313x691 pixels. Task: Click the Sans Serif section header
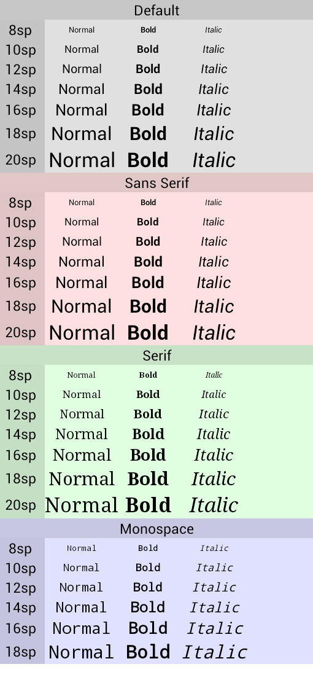point(156,183)
